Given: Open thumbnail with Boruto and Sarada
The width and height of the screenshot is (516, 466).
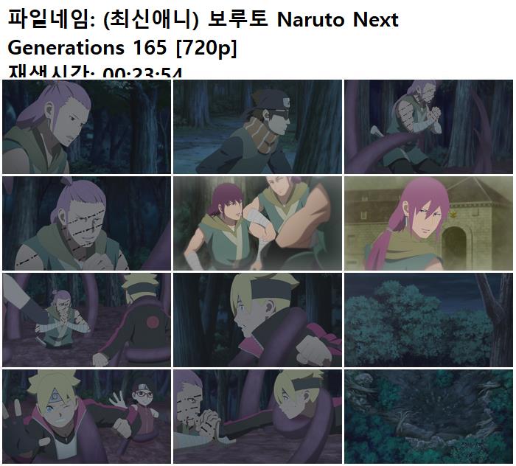Looking at the screenshot, I should 86,417.
